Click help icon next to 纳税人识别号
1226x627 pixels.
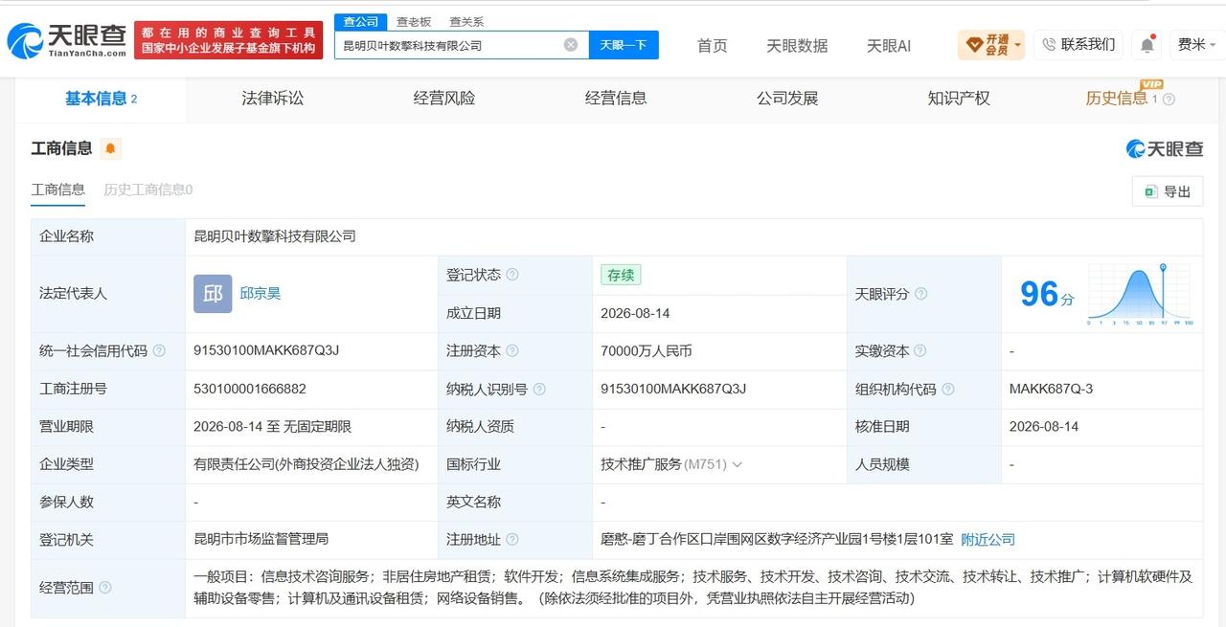[x=539, y=390]
